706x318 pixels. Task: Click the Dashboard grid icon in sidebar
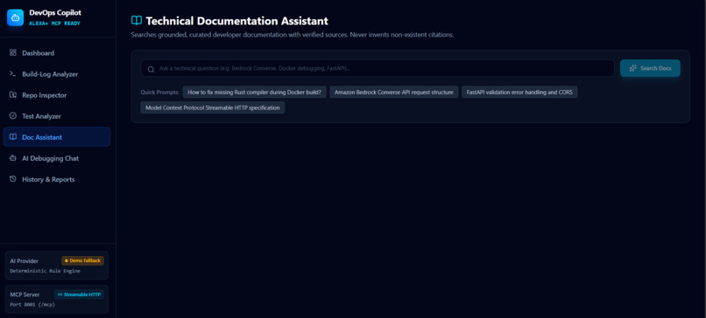13,52
